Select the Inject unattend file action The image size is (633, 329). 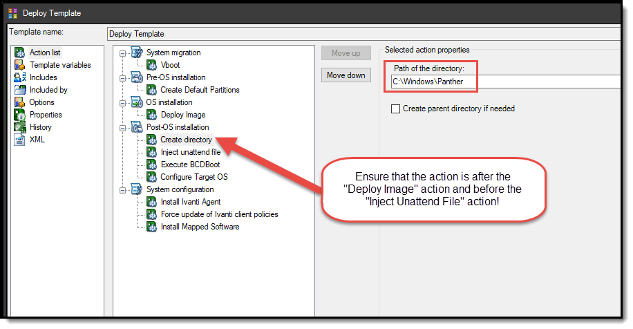190,152
